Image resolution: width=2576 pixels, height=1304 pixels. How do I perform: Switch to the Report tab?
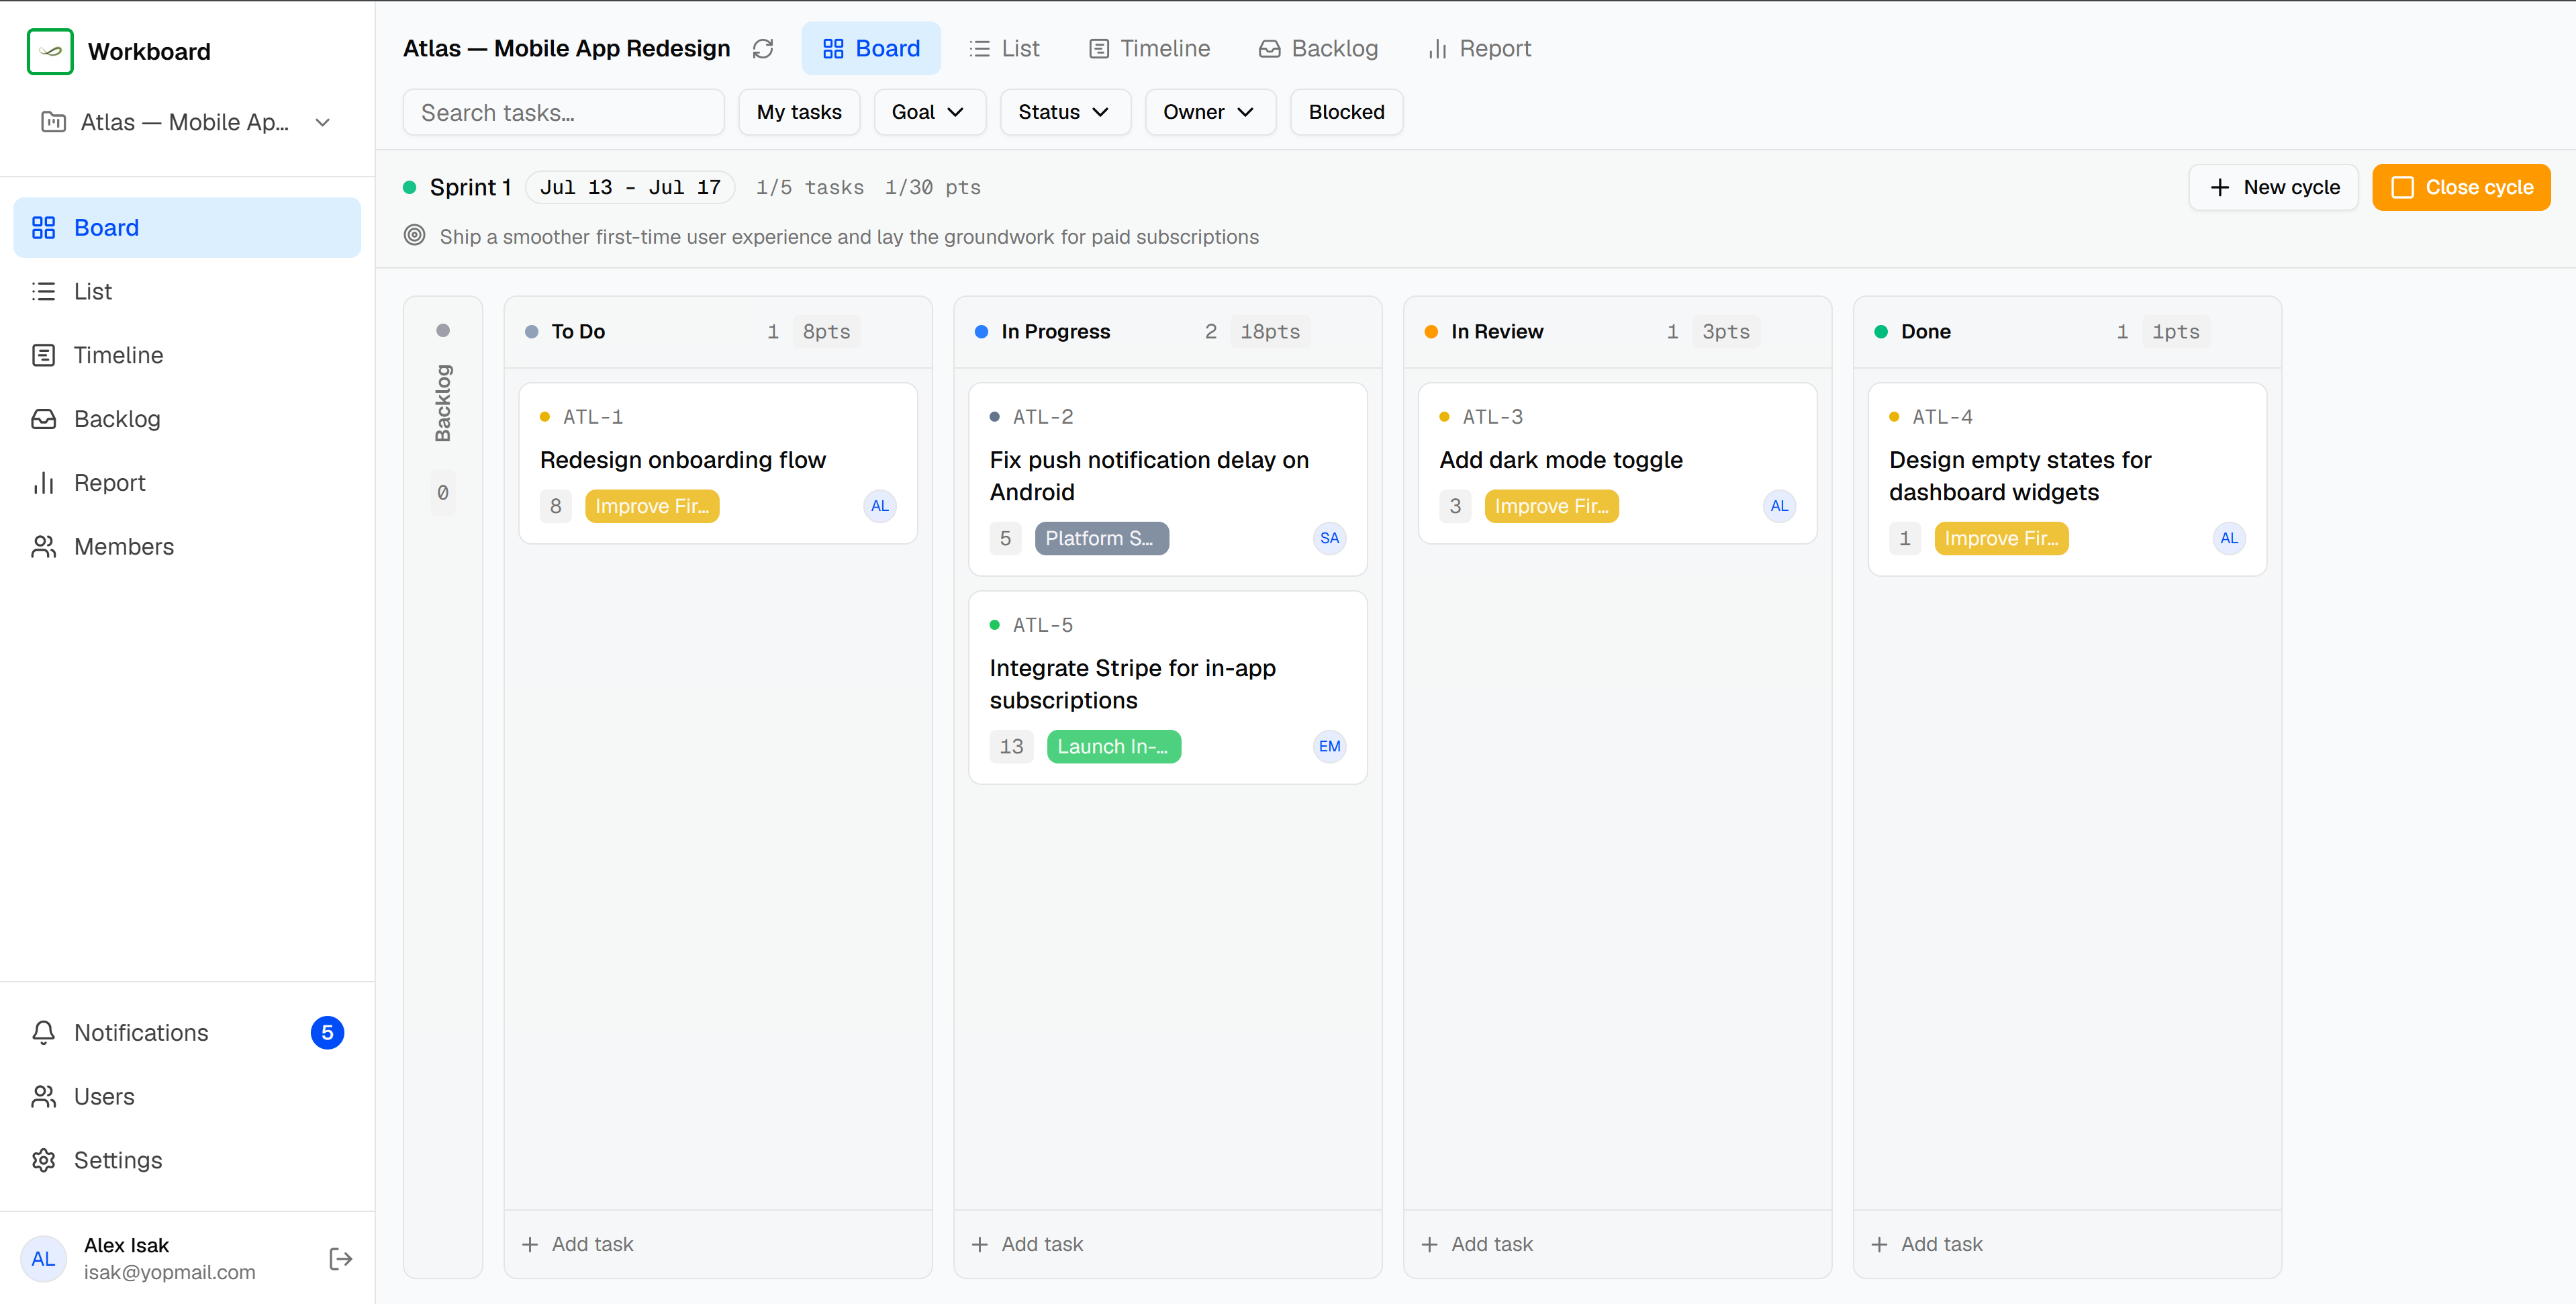(1480, 48)
